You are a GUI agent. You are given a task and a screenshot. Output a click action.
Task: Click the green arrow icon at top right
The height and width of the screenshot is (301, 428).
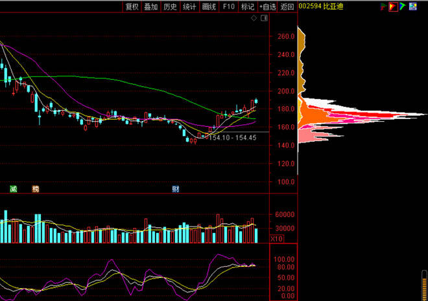pos(403,6)
